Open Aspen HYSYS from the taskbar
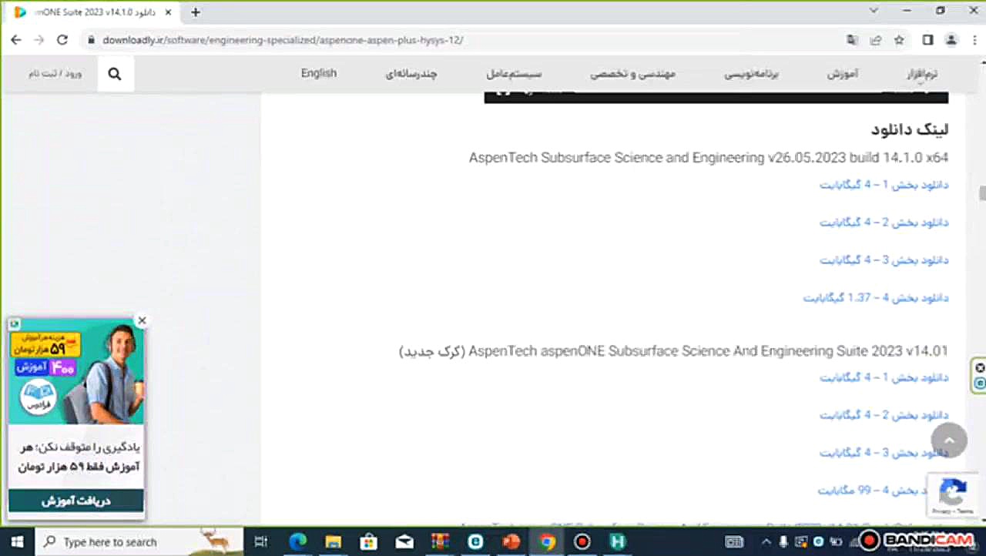The width and height of the screenshot is (986, 556). tap(617, 541)
